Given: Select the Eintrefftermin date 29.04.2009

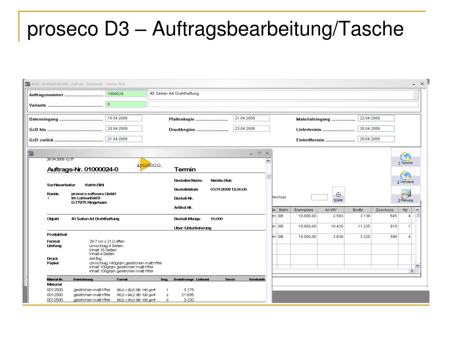Looking at the screenshot, I should coord(376,139).
